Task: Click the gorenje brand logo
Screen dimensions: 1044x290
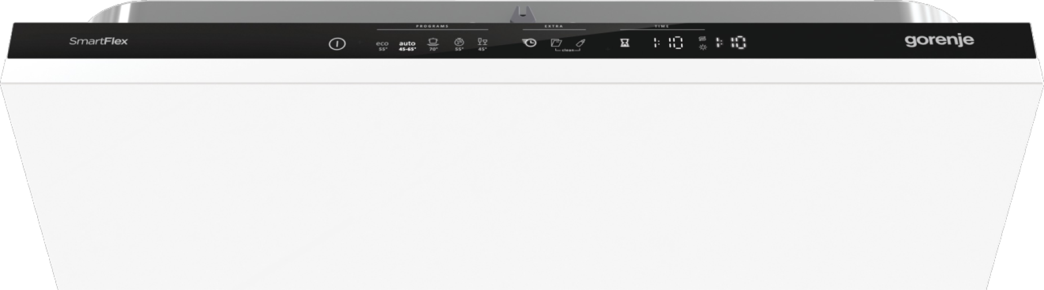Action: pos(939,41)
